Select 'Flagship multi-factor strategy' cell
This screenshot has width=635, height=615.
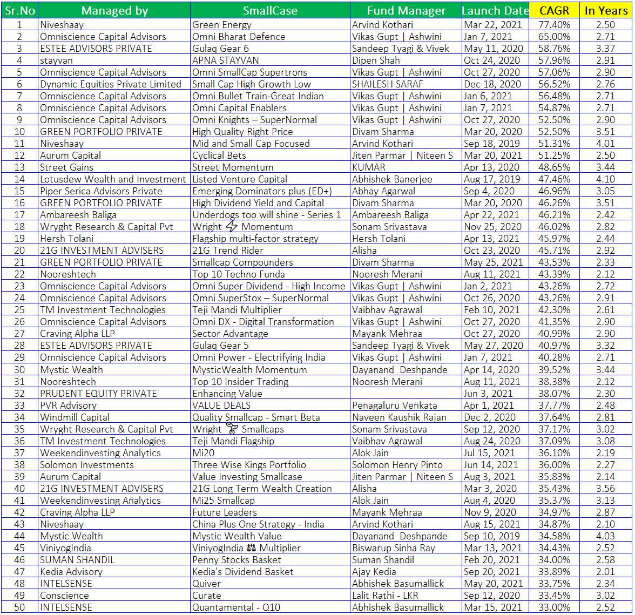(270, 239)
